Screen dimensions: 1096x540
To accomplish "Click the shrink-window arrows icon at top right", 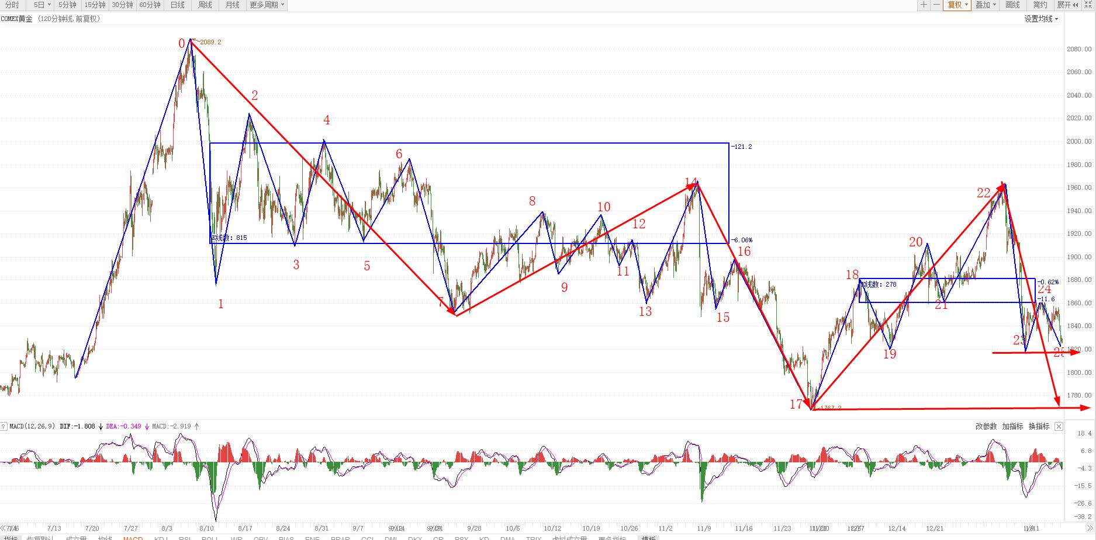I will [x=1089, y=5].
